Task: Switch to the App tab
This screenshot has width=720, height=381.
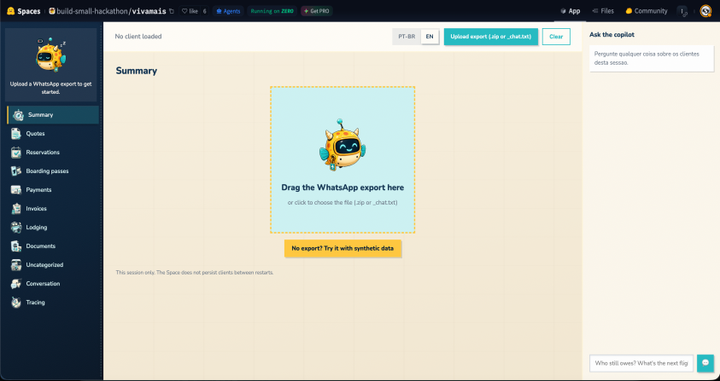Action: pos(571,11)
